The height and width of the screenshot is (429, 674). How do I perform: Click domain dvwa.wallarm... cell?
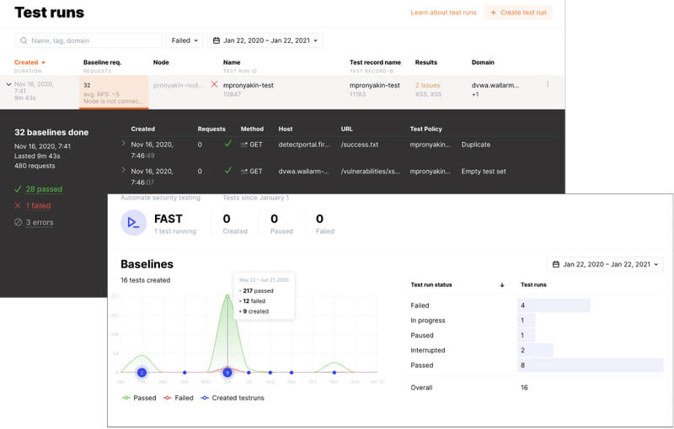pyautogui.click(x=495, y=85)
